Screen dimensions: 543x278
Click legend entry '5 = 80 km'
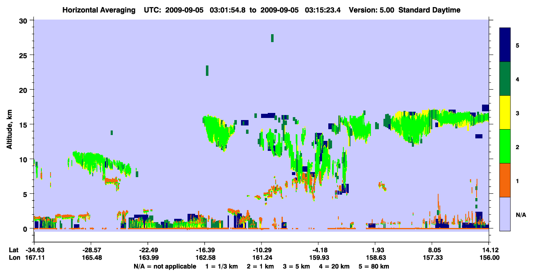click(375, 266)
